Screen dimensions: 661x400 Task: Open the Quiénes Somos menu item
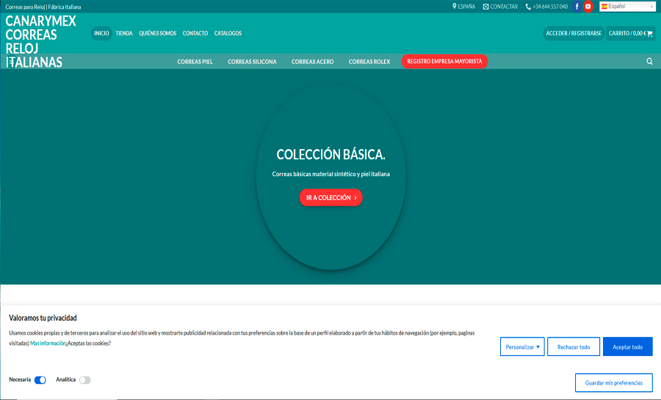click(158, 33)
